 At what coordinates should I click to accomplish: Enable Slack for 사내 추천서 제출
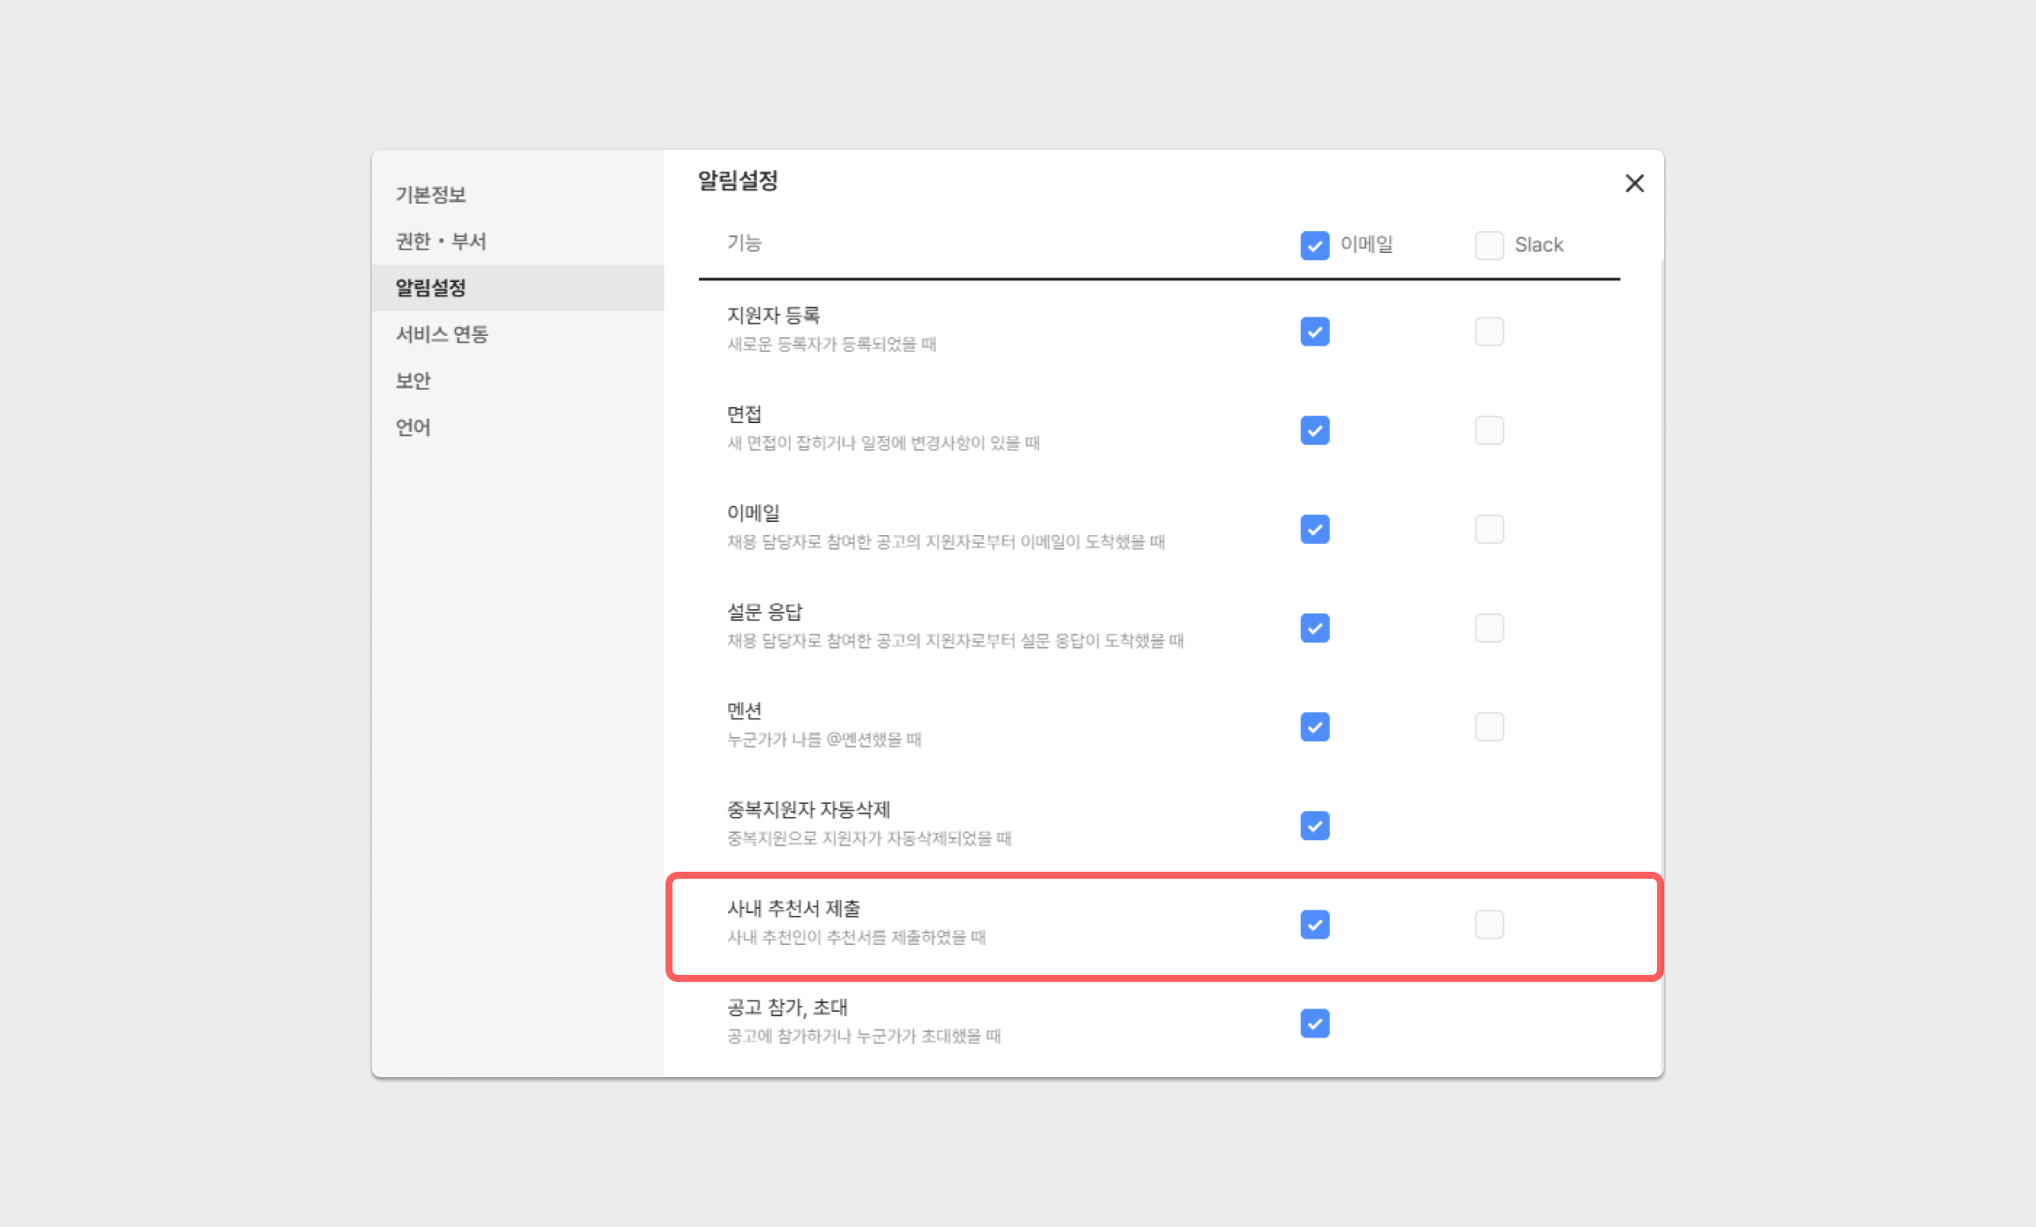pos(1489,925)
